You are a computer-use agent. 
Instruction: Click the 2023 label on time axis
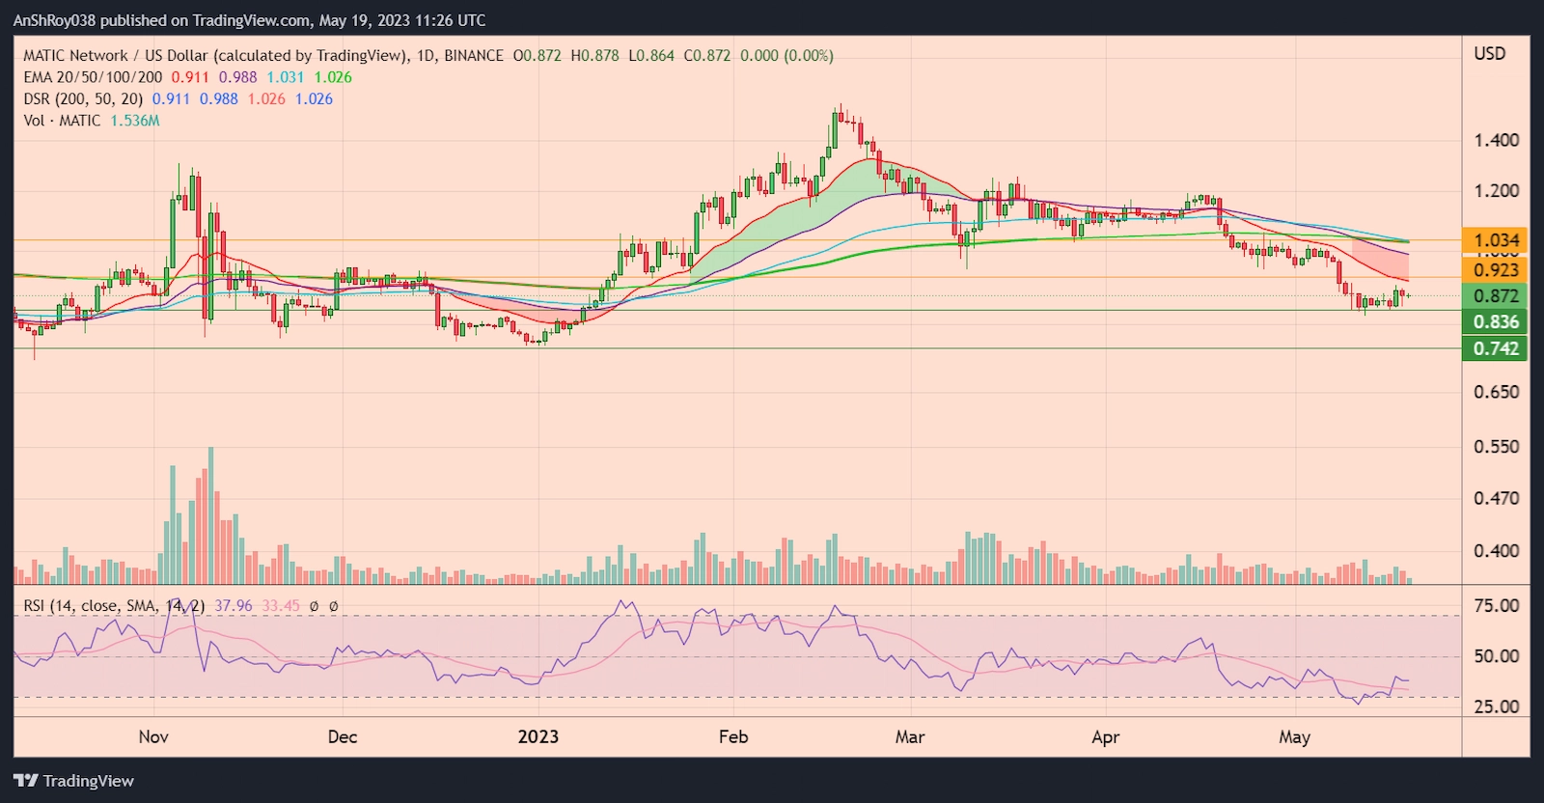pos(538,737)
